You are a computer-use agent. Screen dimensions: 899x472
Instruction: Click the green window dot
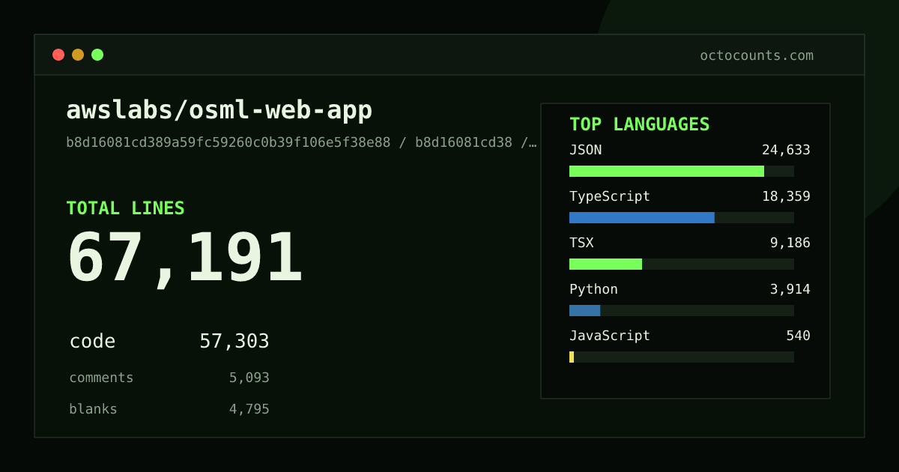[x=97, y=55]
